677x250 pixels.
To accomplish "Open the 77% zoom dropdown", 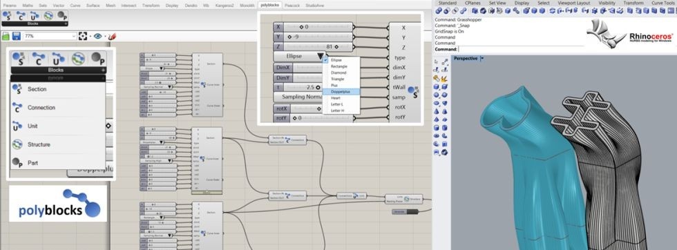I will (73, 37).
